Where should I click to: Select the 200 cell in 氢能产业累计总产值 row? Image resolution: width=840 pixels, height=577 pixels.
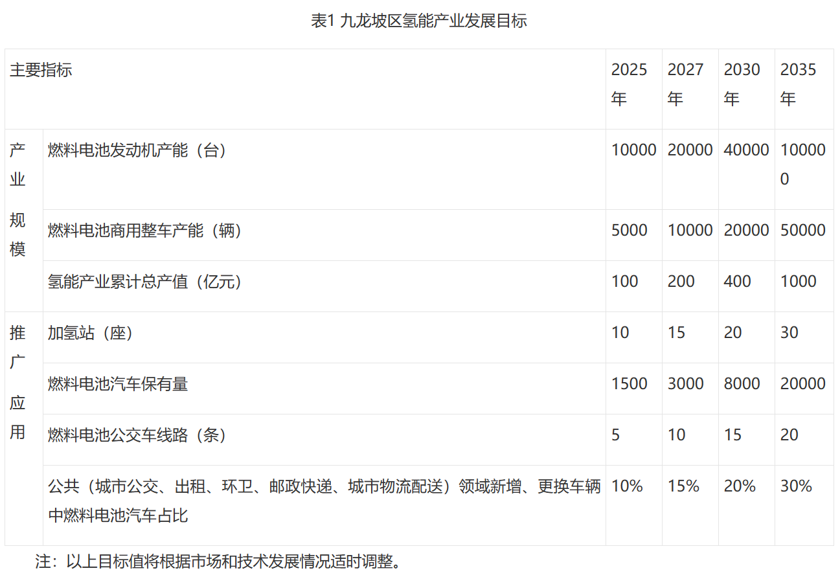[x=690, y=286]
